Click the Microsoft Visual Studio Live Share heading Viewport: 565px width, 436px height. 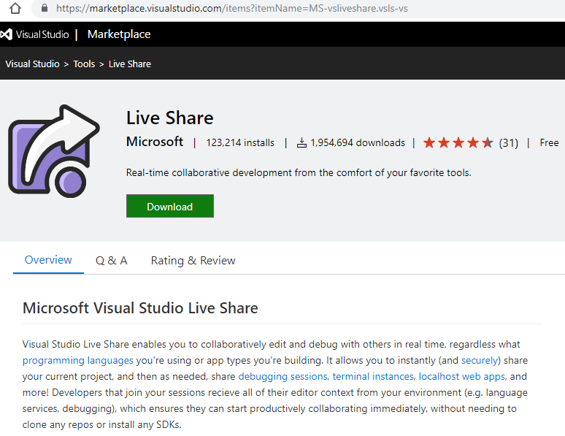tap(140, 308)
